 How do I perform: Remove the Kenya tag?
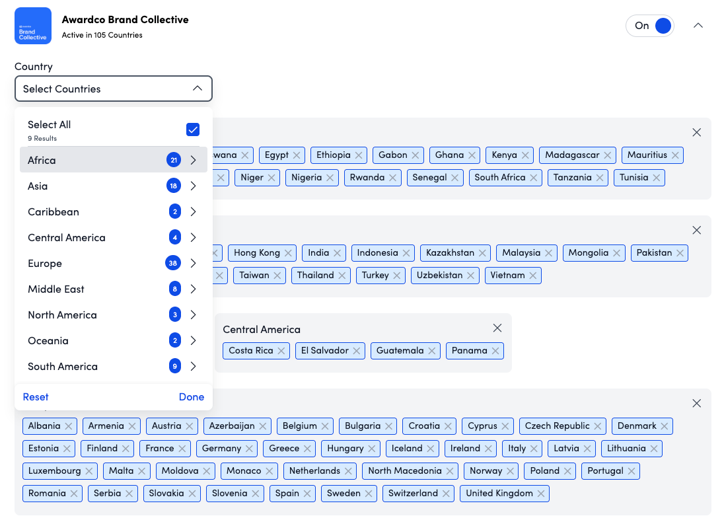[x=525, y=155]
